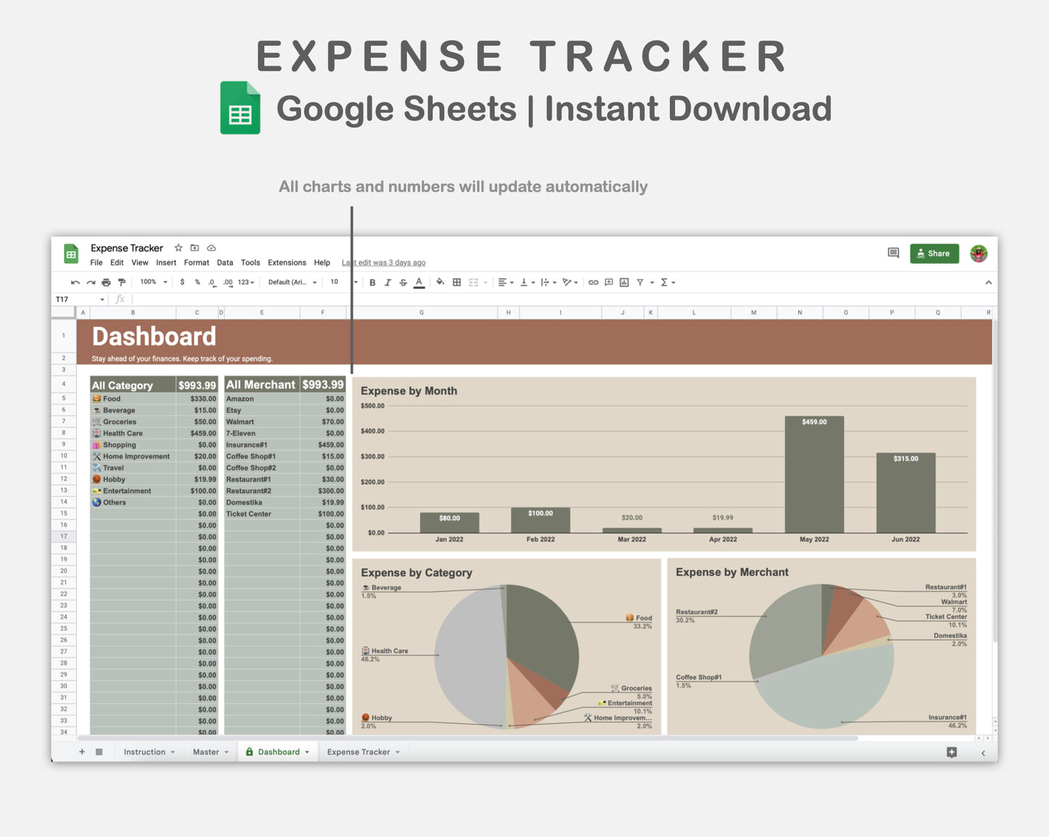
Task: Toggle italic formatting
Action: 388,283
